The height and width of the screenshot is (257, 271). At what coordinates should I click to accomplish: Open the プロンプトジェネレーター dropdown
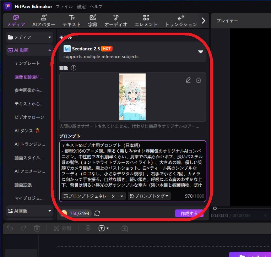(93, 196)
